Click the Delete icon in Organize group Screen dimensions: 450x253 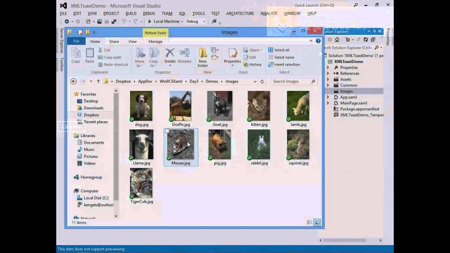pos(170,53)
